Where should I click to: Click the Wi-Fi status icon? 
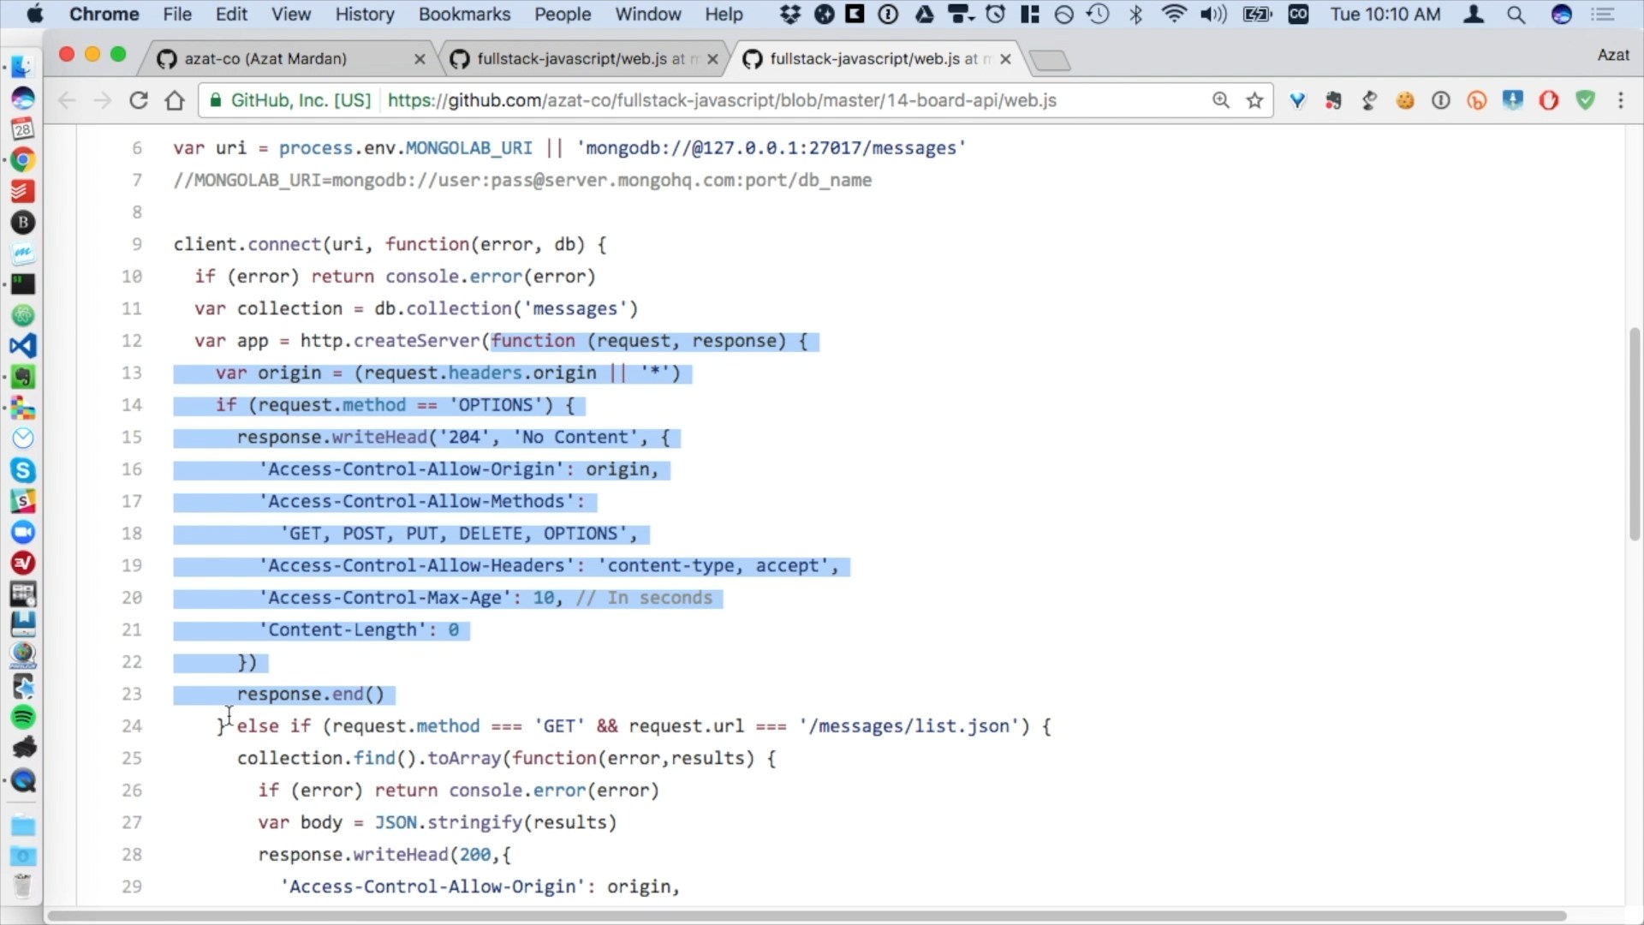coord(1174,15)
